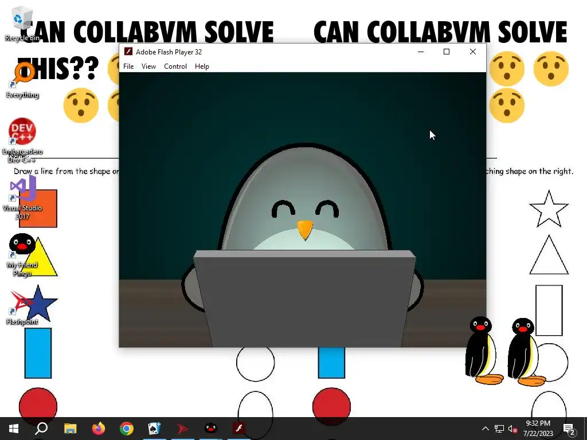Open the View menu in Flash Player
The width and height of the screenshot is (587, 440).
(x=148, y=66)
